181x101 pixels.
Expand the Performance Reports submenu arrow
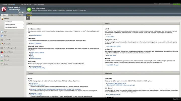point(23,27)
